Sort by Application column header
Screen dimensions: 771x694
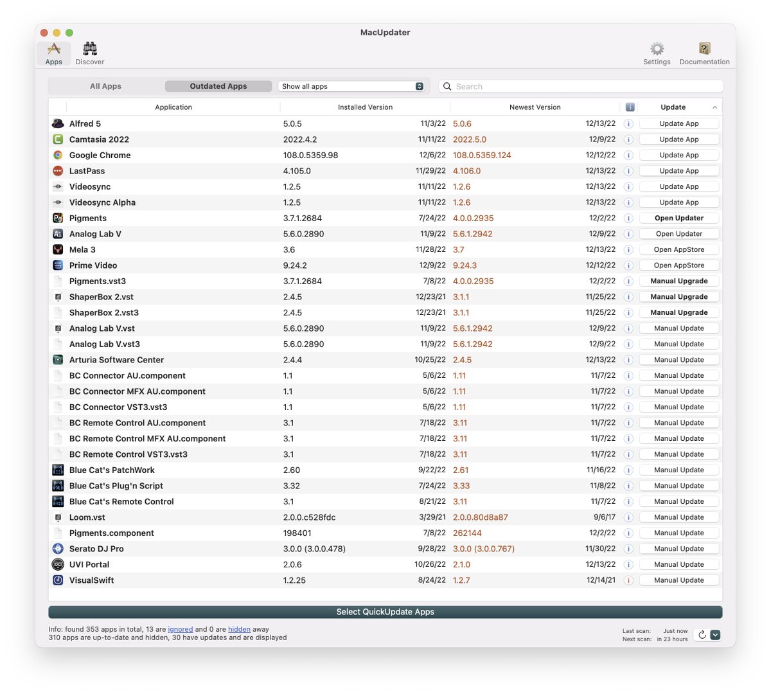(x=173, y=107)
